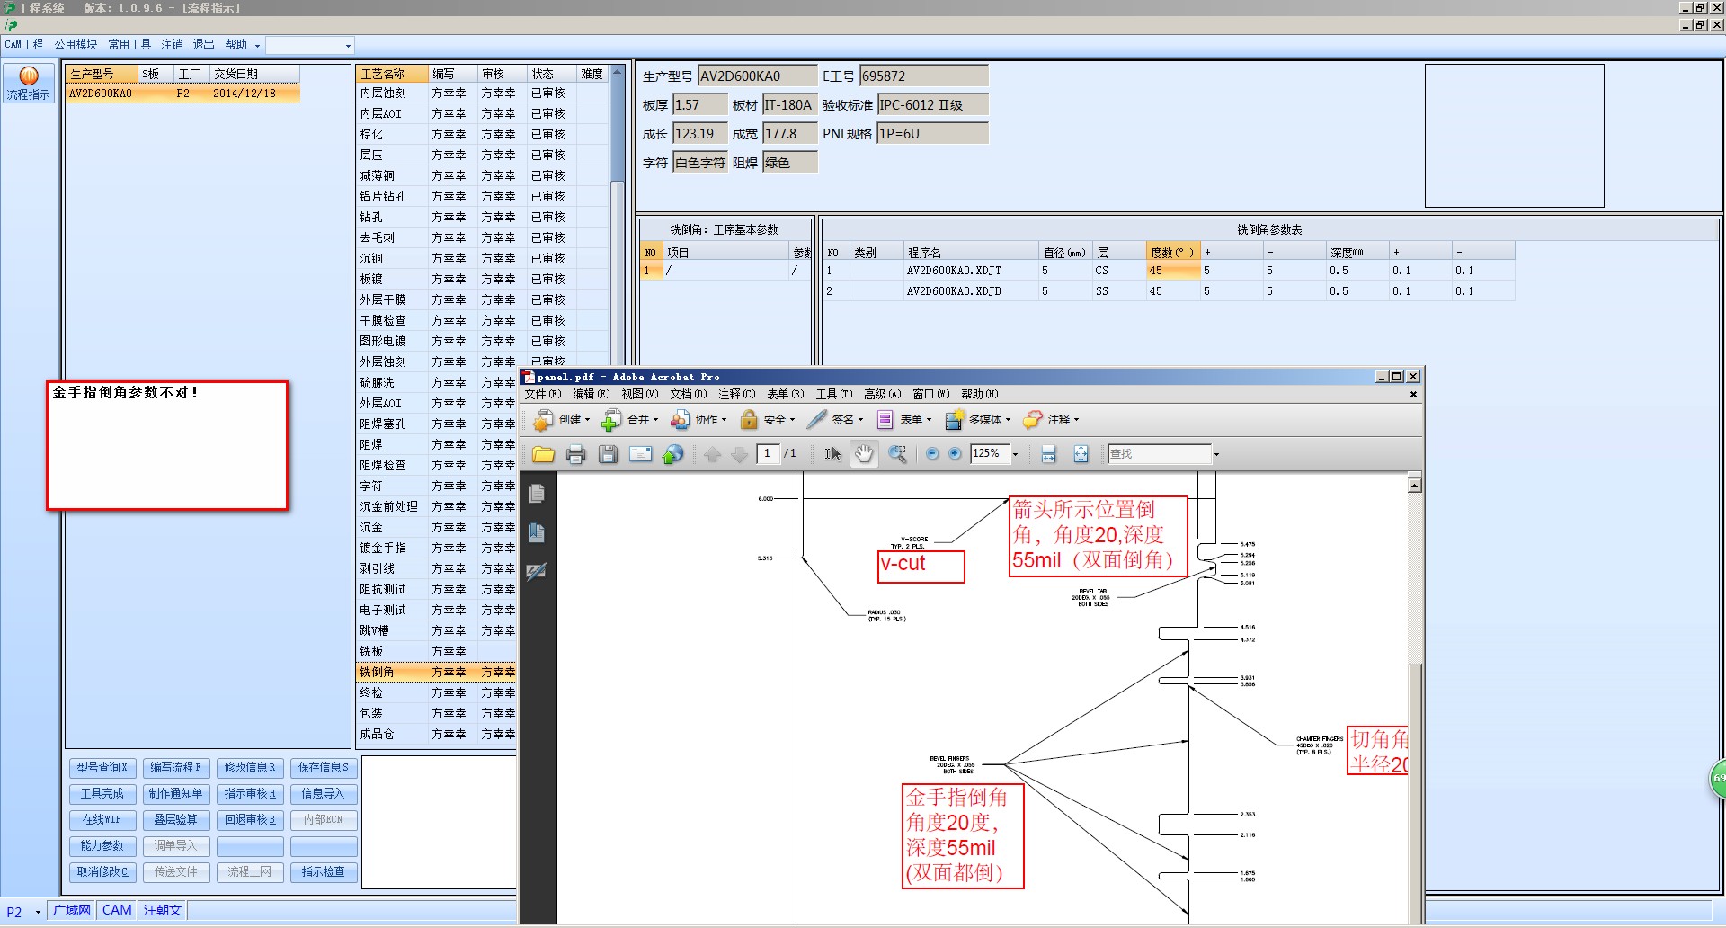The width and height of the screenshot is (1726, 928).
Task: Open the Pages panel in Acrobat sidebar
Action: pos(537,494)
